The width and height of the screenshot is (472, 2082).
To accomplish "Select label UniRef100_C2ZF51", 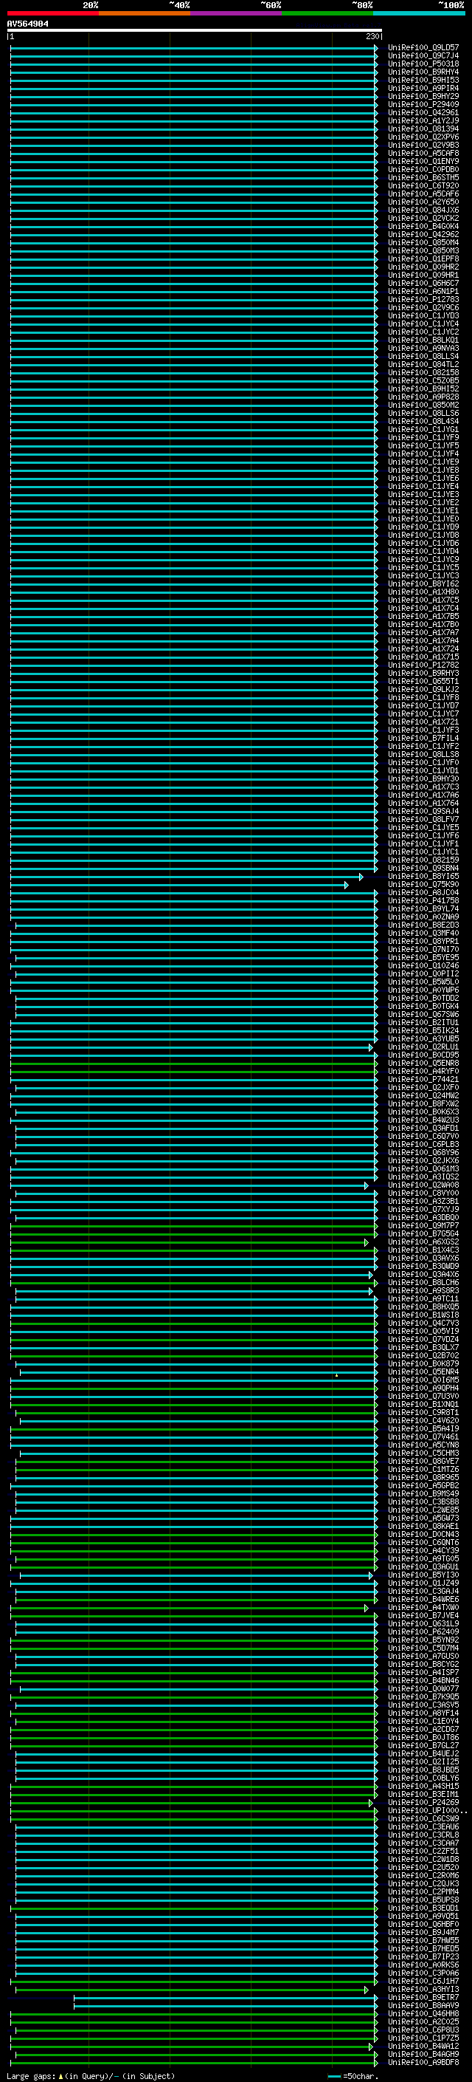I will point(423,1852).
